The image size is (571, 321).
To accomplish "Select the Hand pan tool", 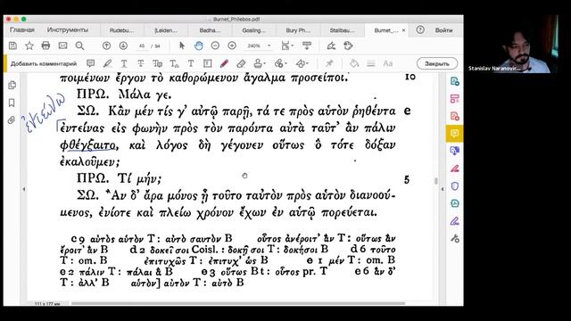I will point(198,45).
